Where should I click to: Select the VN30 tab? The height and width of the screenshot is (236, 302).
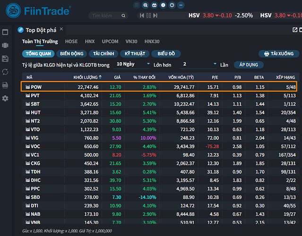(x=132, y=42)
